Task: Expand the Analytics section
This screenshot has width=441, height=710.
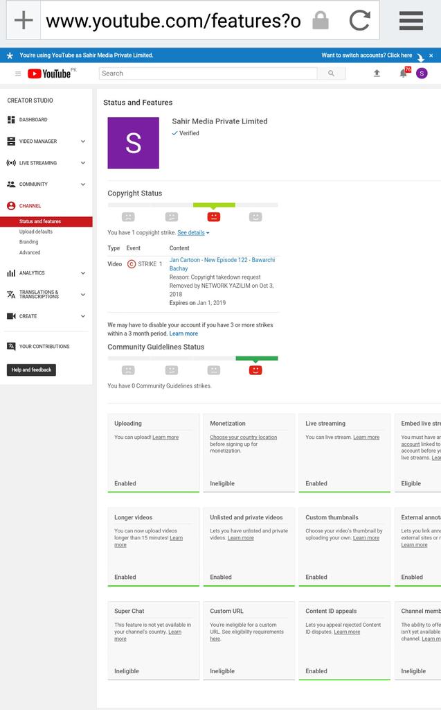Action: pyautogui.click(x=83, y=273)
